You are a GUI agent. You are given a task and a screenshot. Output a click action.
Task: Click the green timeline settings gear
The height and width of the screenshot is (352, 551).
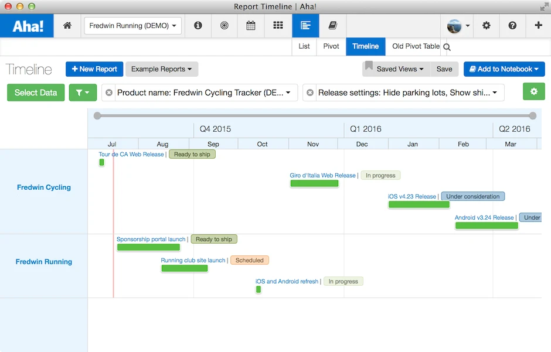pos(534,91)
